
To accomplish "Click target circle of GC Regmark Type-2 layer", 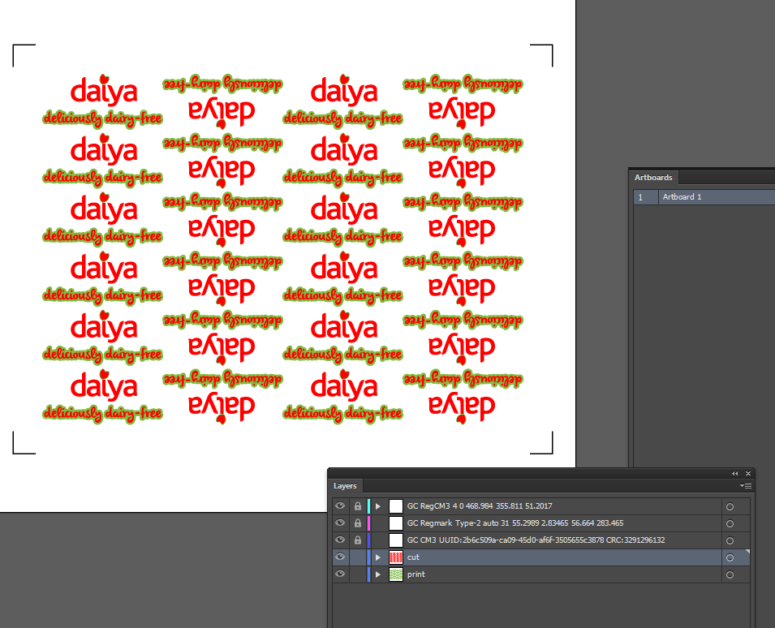I will click(730, 523).
